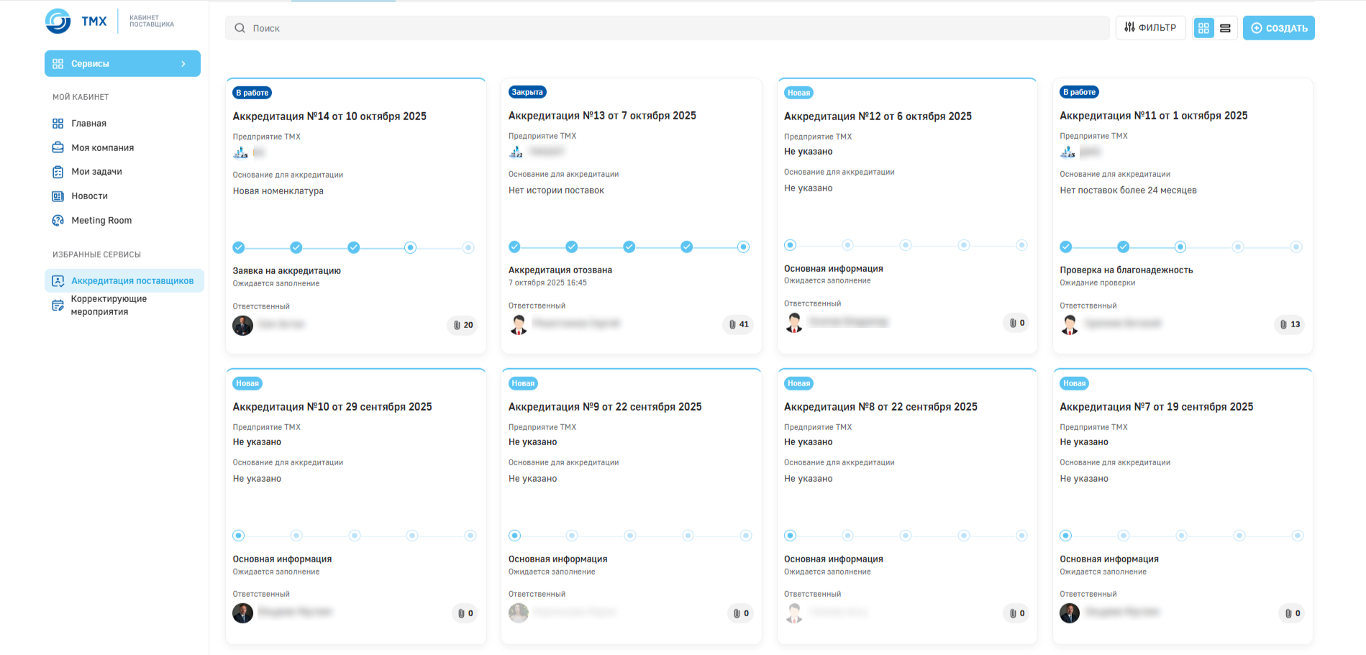
Task: Open Meeting Room icon
Action: [58, 221]
